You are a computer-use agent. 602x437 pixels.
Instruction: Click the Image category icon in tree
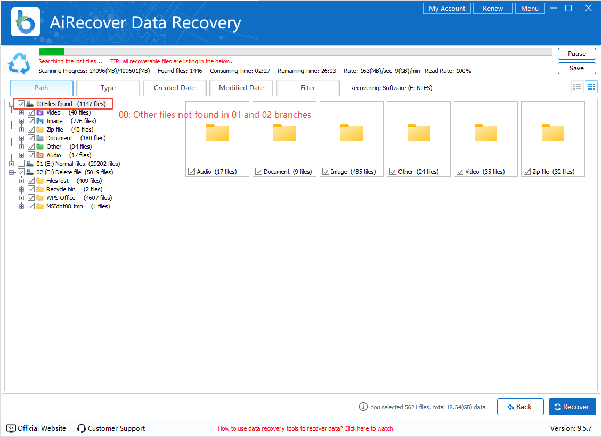tap(40, 121)
